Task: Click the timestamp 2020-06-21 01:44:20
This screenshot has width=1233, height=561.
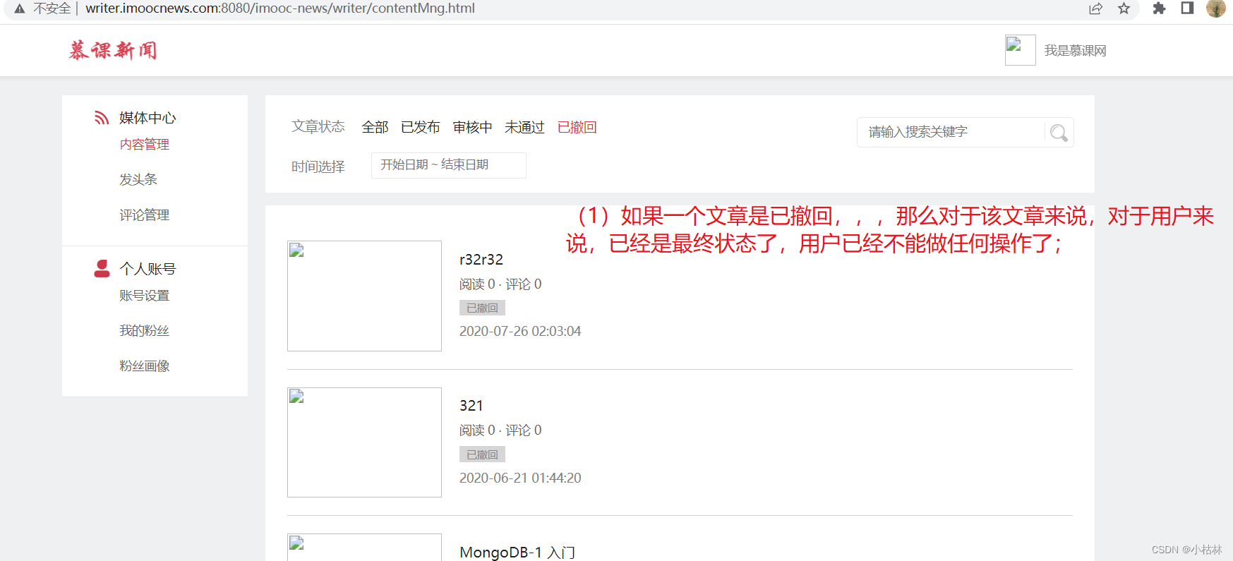Action: pyautogui.click(x=520, y=478)
